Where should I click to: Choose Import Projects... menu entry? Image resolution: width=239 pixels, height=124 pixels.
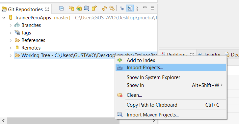(x=171, y=67)
